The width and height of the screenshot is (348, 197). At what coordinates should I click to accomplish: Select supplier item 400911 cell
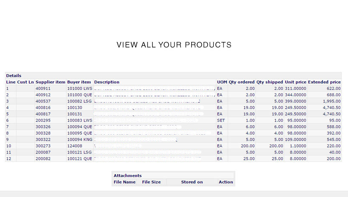click(x=42, y=89)
